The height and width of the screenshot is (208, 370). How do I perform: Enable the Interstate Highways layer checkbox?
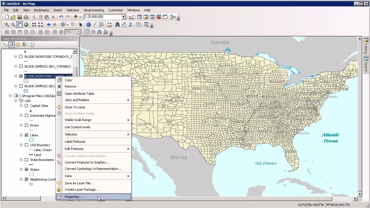click(x=26, y=116)
